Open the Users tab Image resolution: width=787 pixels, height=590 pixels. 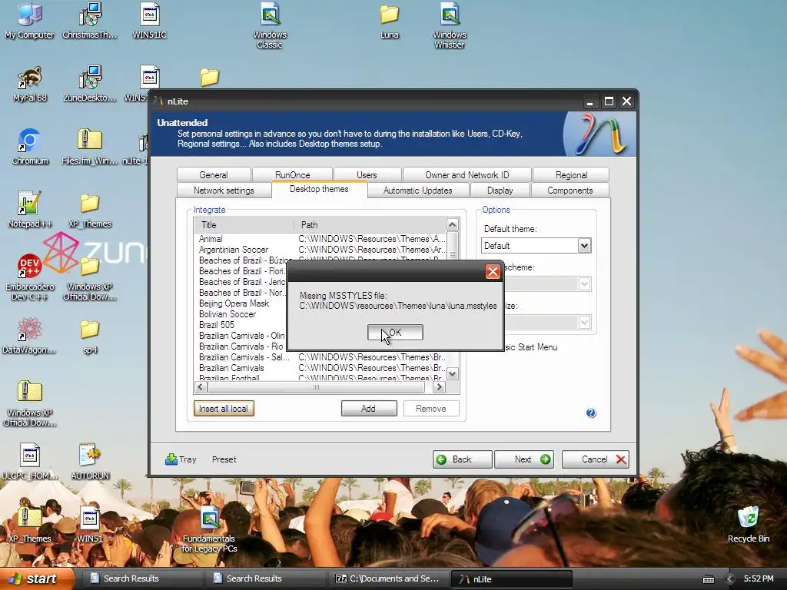367,174
